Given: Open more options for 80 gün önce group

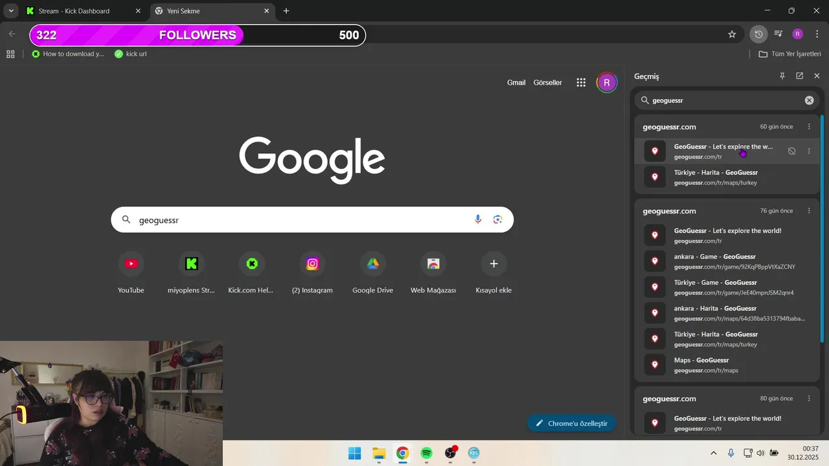Looking at the screenshot, I should pos(809,399).
